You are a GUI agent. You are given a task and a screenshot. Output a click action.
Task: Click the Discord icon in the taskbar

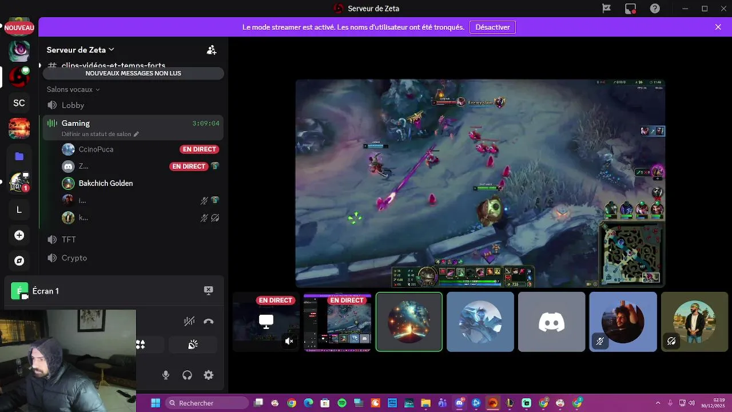[459, 403]
